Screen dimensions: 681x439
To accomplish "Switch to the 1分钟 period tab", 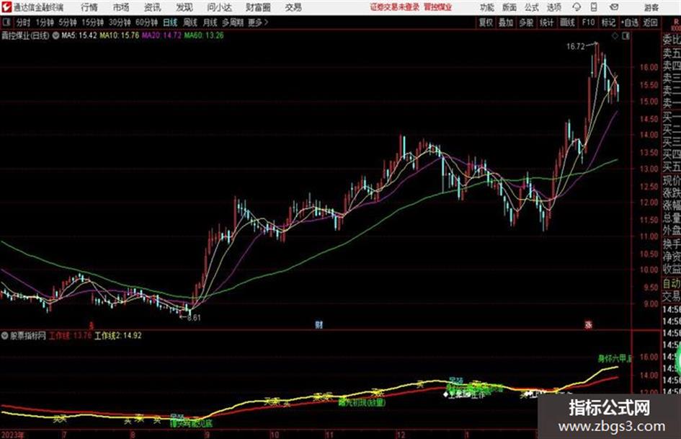I will [45, 22].
